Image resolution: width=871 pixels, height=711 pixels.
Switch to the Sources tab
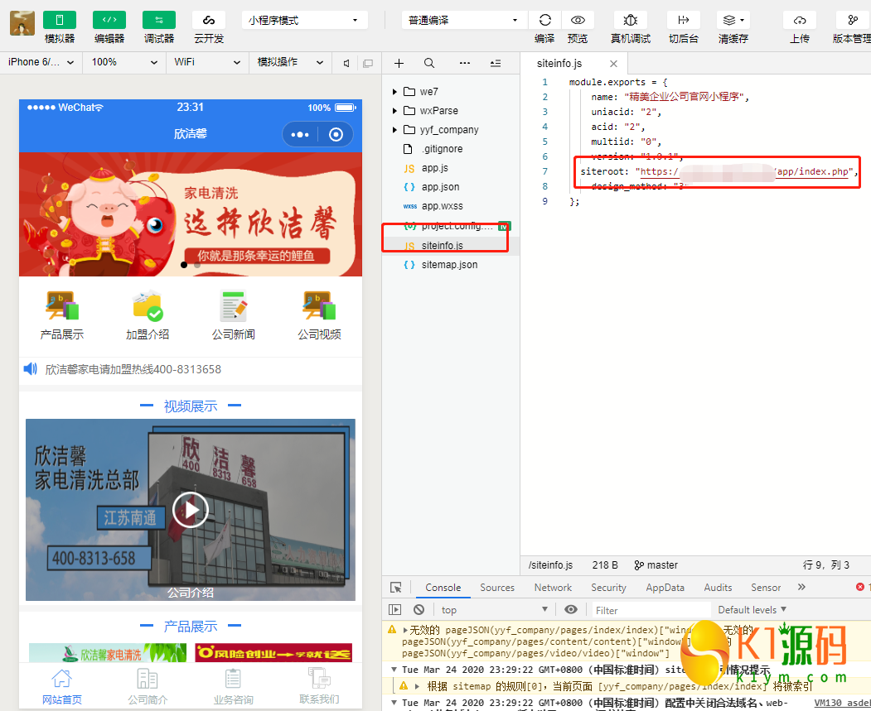497,588
